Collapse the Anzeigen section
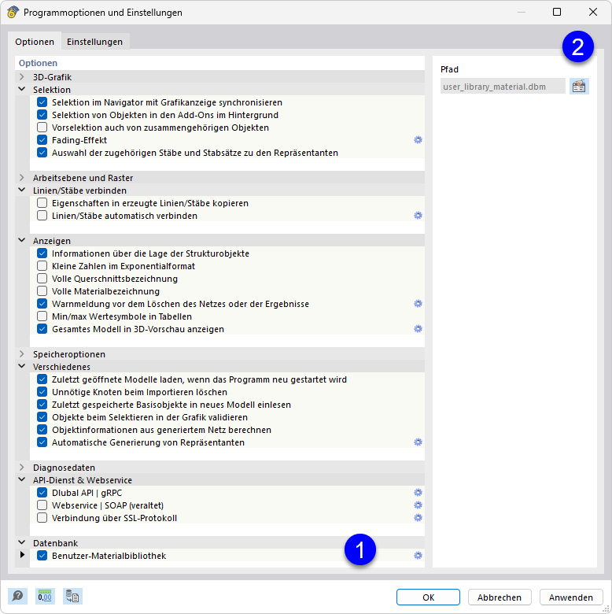Viewport: 612px width, 614px height. pos(22,240)
